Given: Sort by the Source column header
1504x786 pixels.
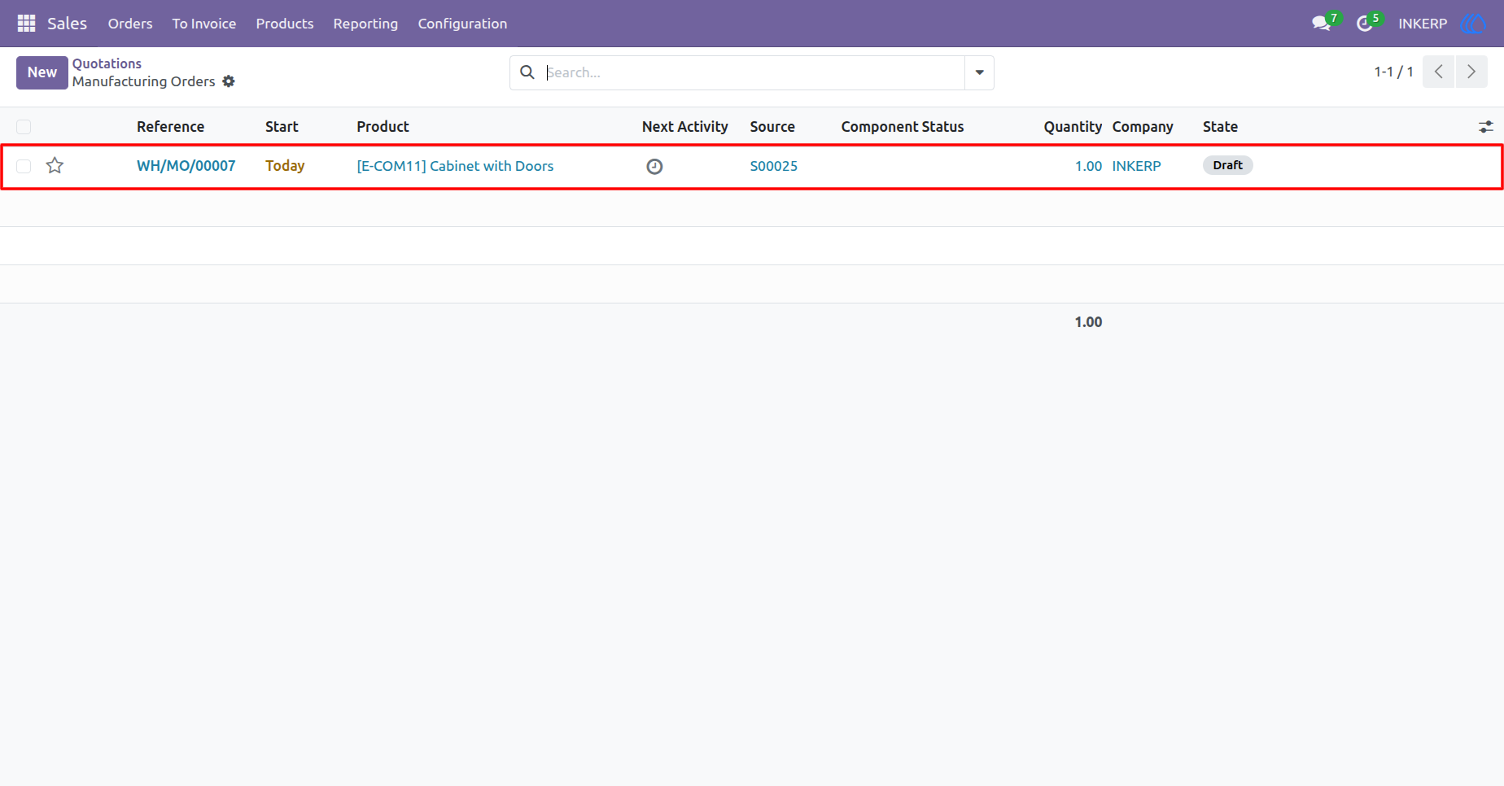Looking at the screenshot, I should (772, 127).
